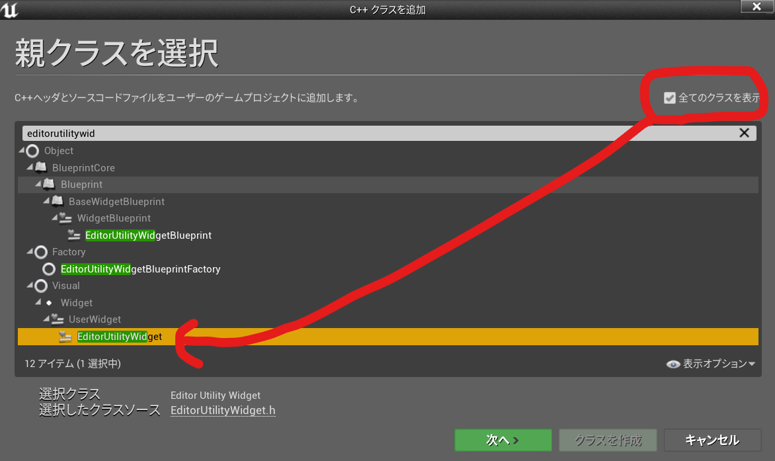Select the Blueprint label
This screenshot has width=775, height=461.
(x=81, y=185)
